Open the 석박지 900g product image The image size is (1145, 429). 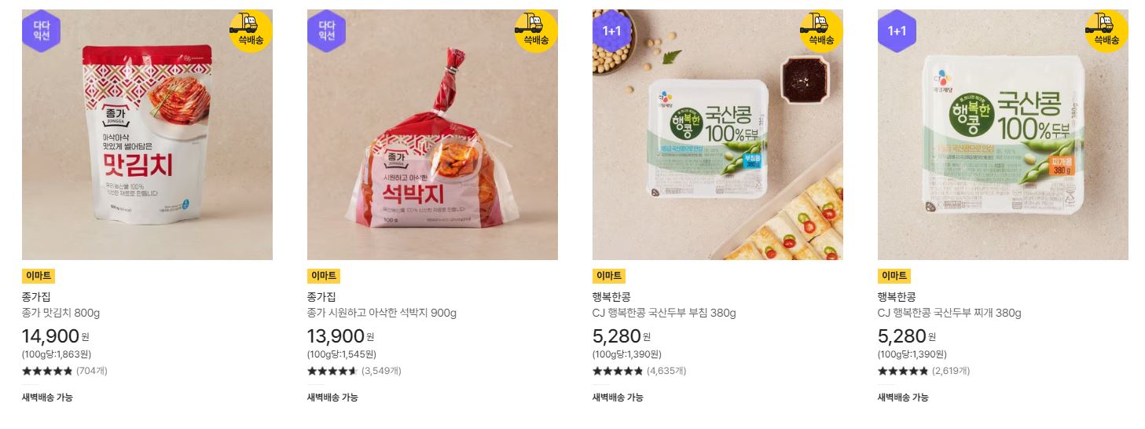click(x=432, y=134)
